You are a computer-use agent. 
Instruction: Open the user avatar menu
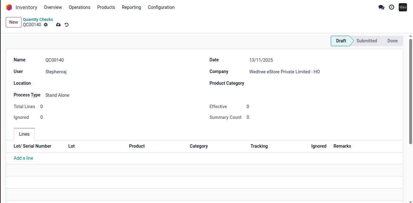tap(403, 7)
